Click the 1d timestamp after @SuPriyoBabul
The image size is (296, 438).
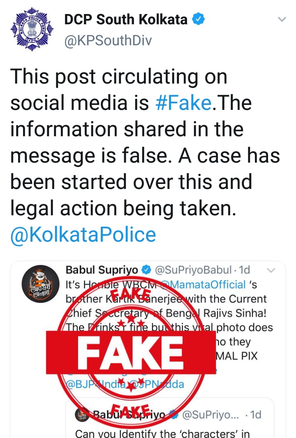coord(244,270)
